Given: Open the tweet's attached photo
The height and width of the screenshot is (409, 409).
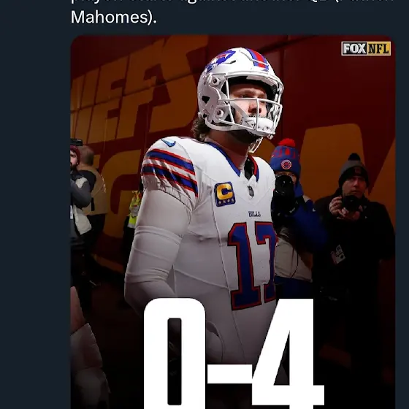Looking at the screenshot, I should (x=233, y=222).
